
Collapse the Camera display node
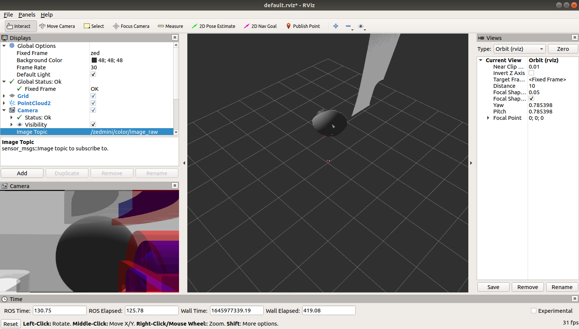pyautogui.click(x=4, y=110)
